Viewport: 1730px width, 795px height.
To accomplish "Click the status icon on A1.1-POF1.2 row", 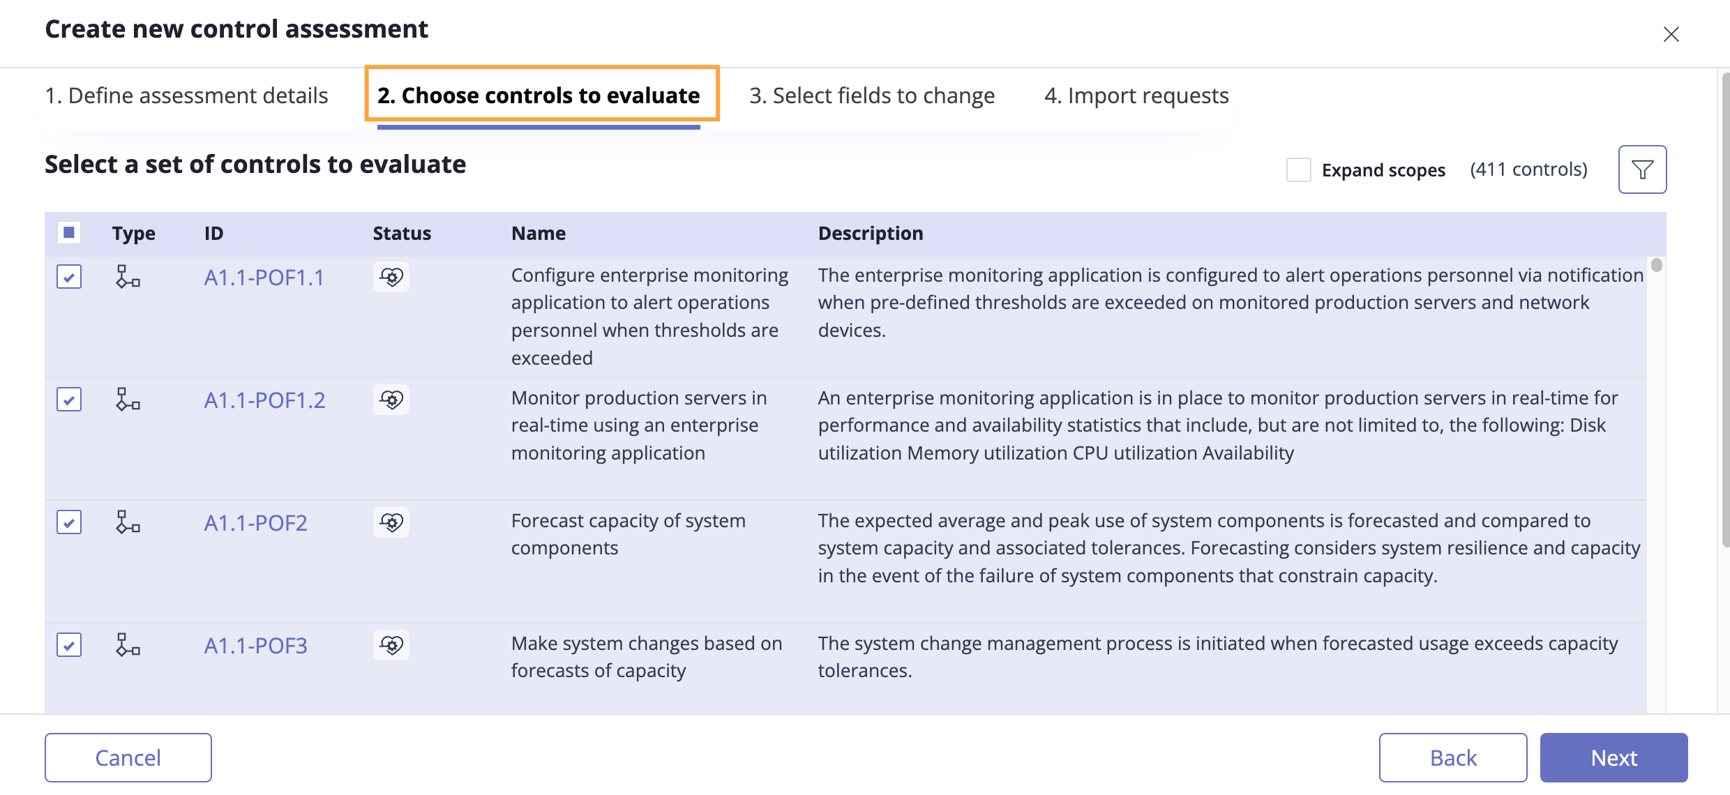I will point(391,399).
